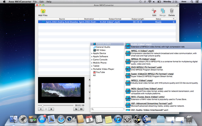Click the Output Format column header
The image size is (202, 126).
(115, 19)
